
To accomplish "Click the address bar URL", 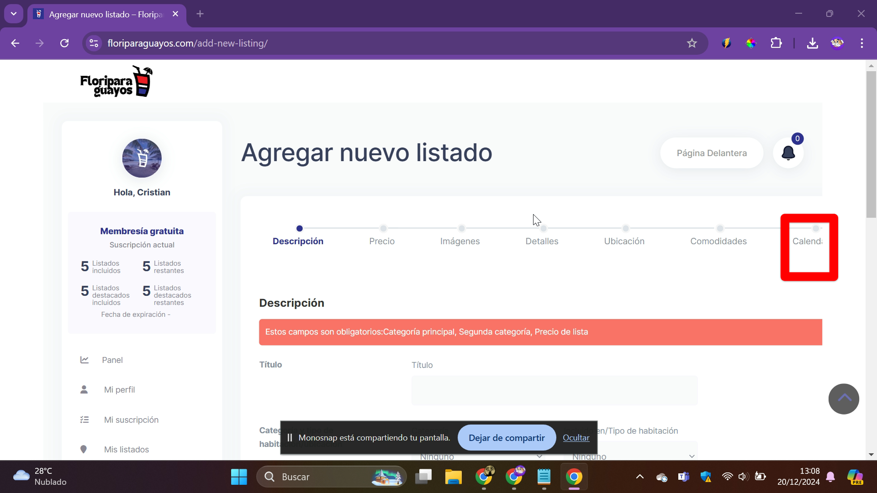I will point(187,43).
